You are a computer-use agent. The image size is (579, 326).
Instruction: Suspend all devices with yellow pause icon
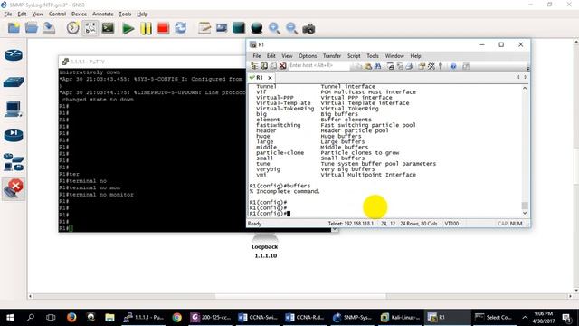[x=146, y=28]
